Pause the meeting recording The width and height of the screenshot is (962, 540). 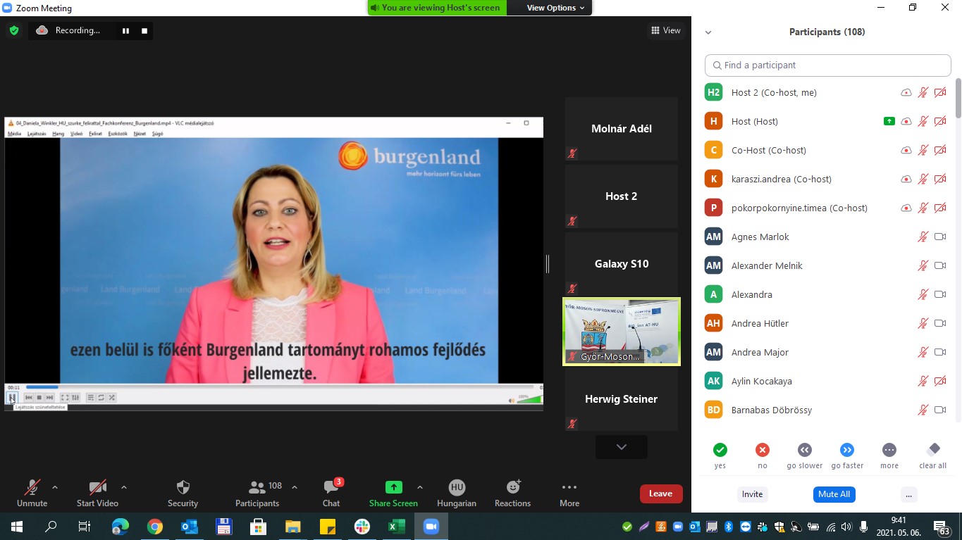[x=125, y=30]
